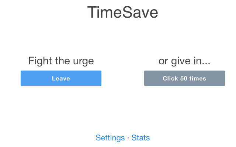
Task: View your TimeSave Stats
Action: pyautogui.click(x=140, y=138)
